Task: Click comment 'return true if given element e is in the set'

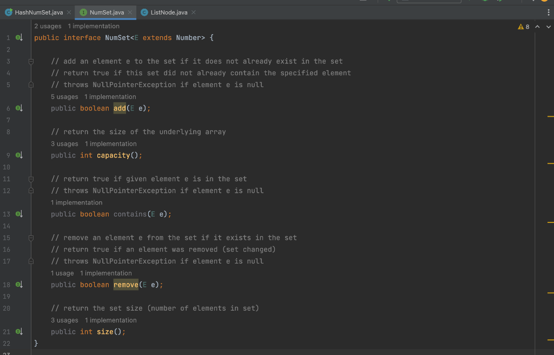Action: [x=155, y=179]
